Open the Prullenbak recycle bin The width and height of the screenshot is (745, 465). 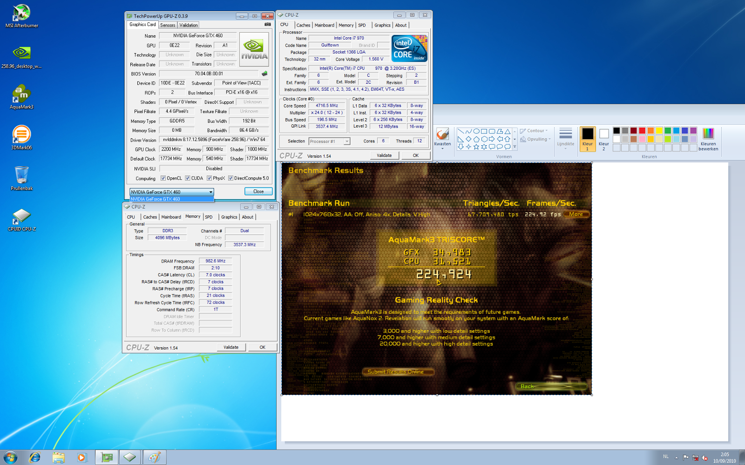pyautogui.click(x=21, y=178)
